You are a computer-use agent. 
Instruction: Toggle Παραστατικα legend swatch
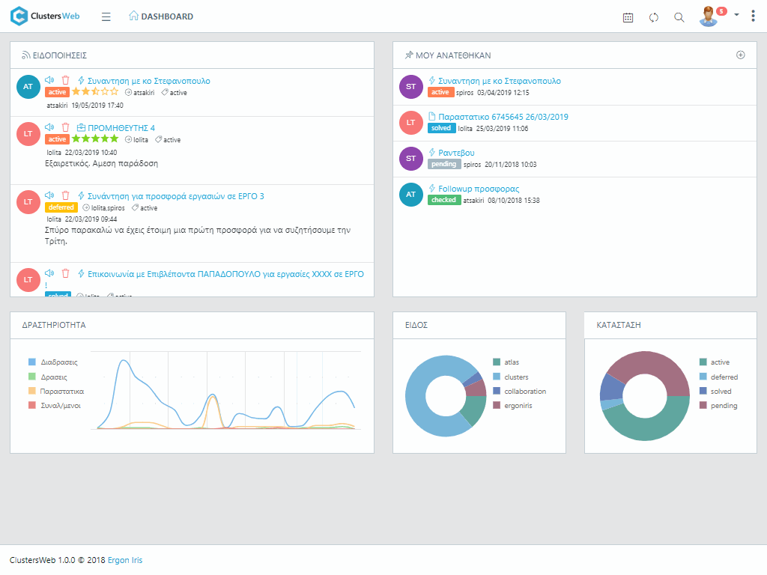(32, 391)
